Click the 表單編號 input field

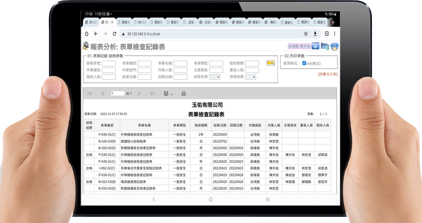(x=145, y=63)
